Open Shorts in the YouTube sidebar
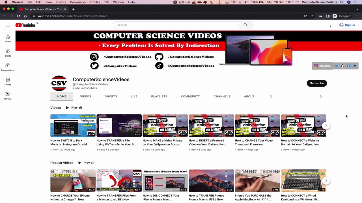 point(8,53)
